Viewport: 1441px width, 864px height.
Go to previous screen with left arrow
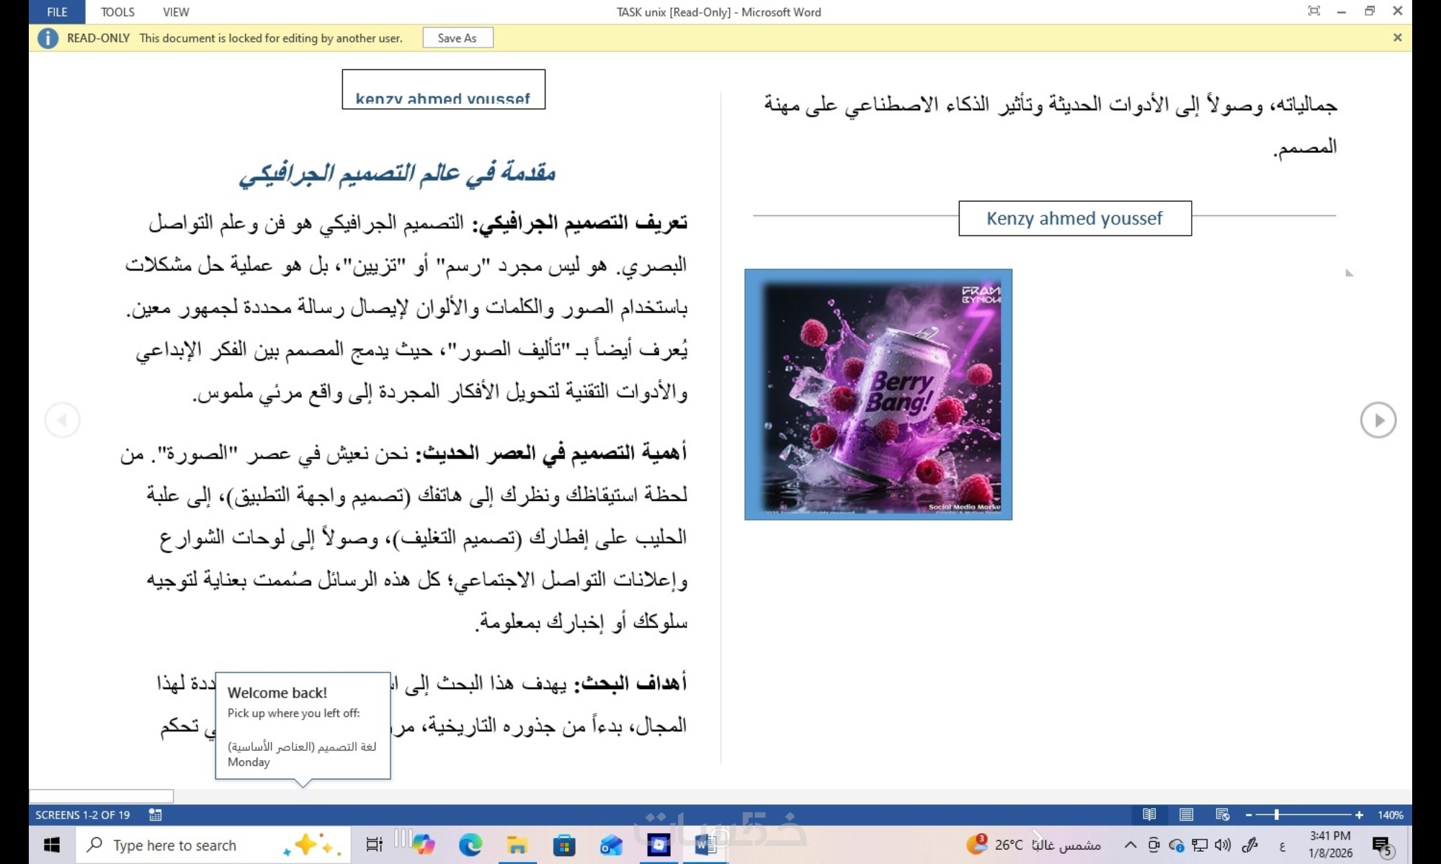[62, 420]
